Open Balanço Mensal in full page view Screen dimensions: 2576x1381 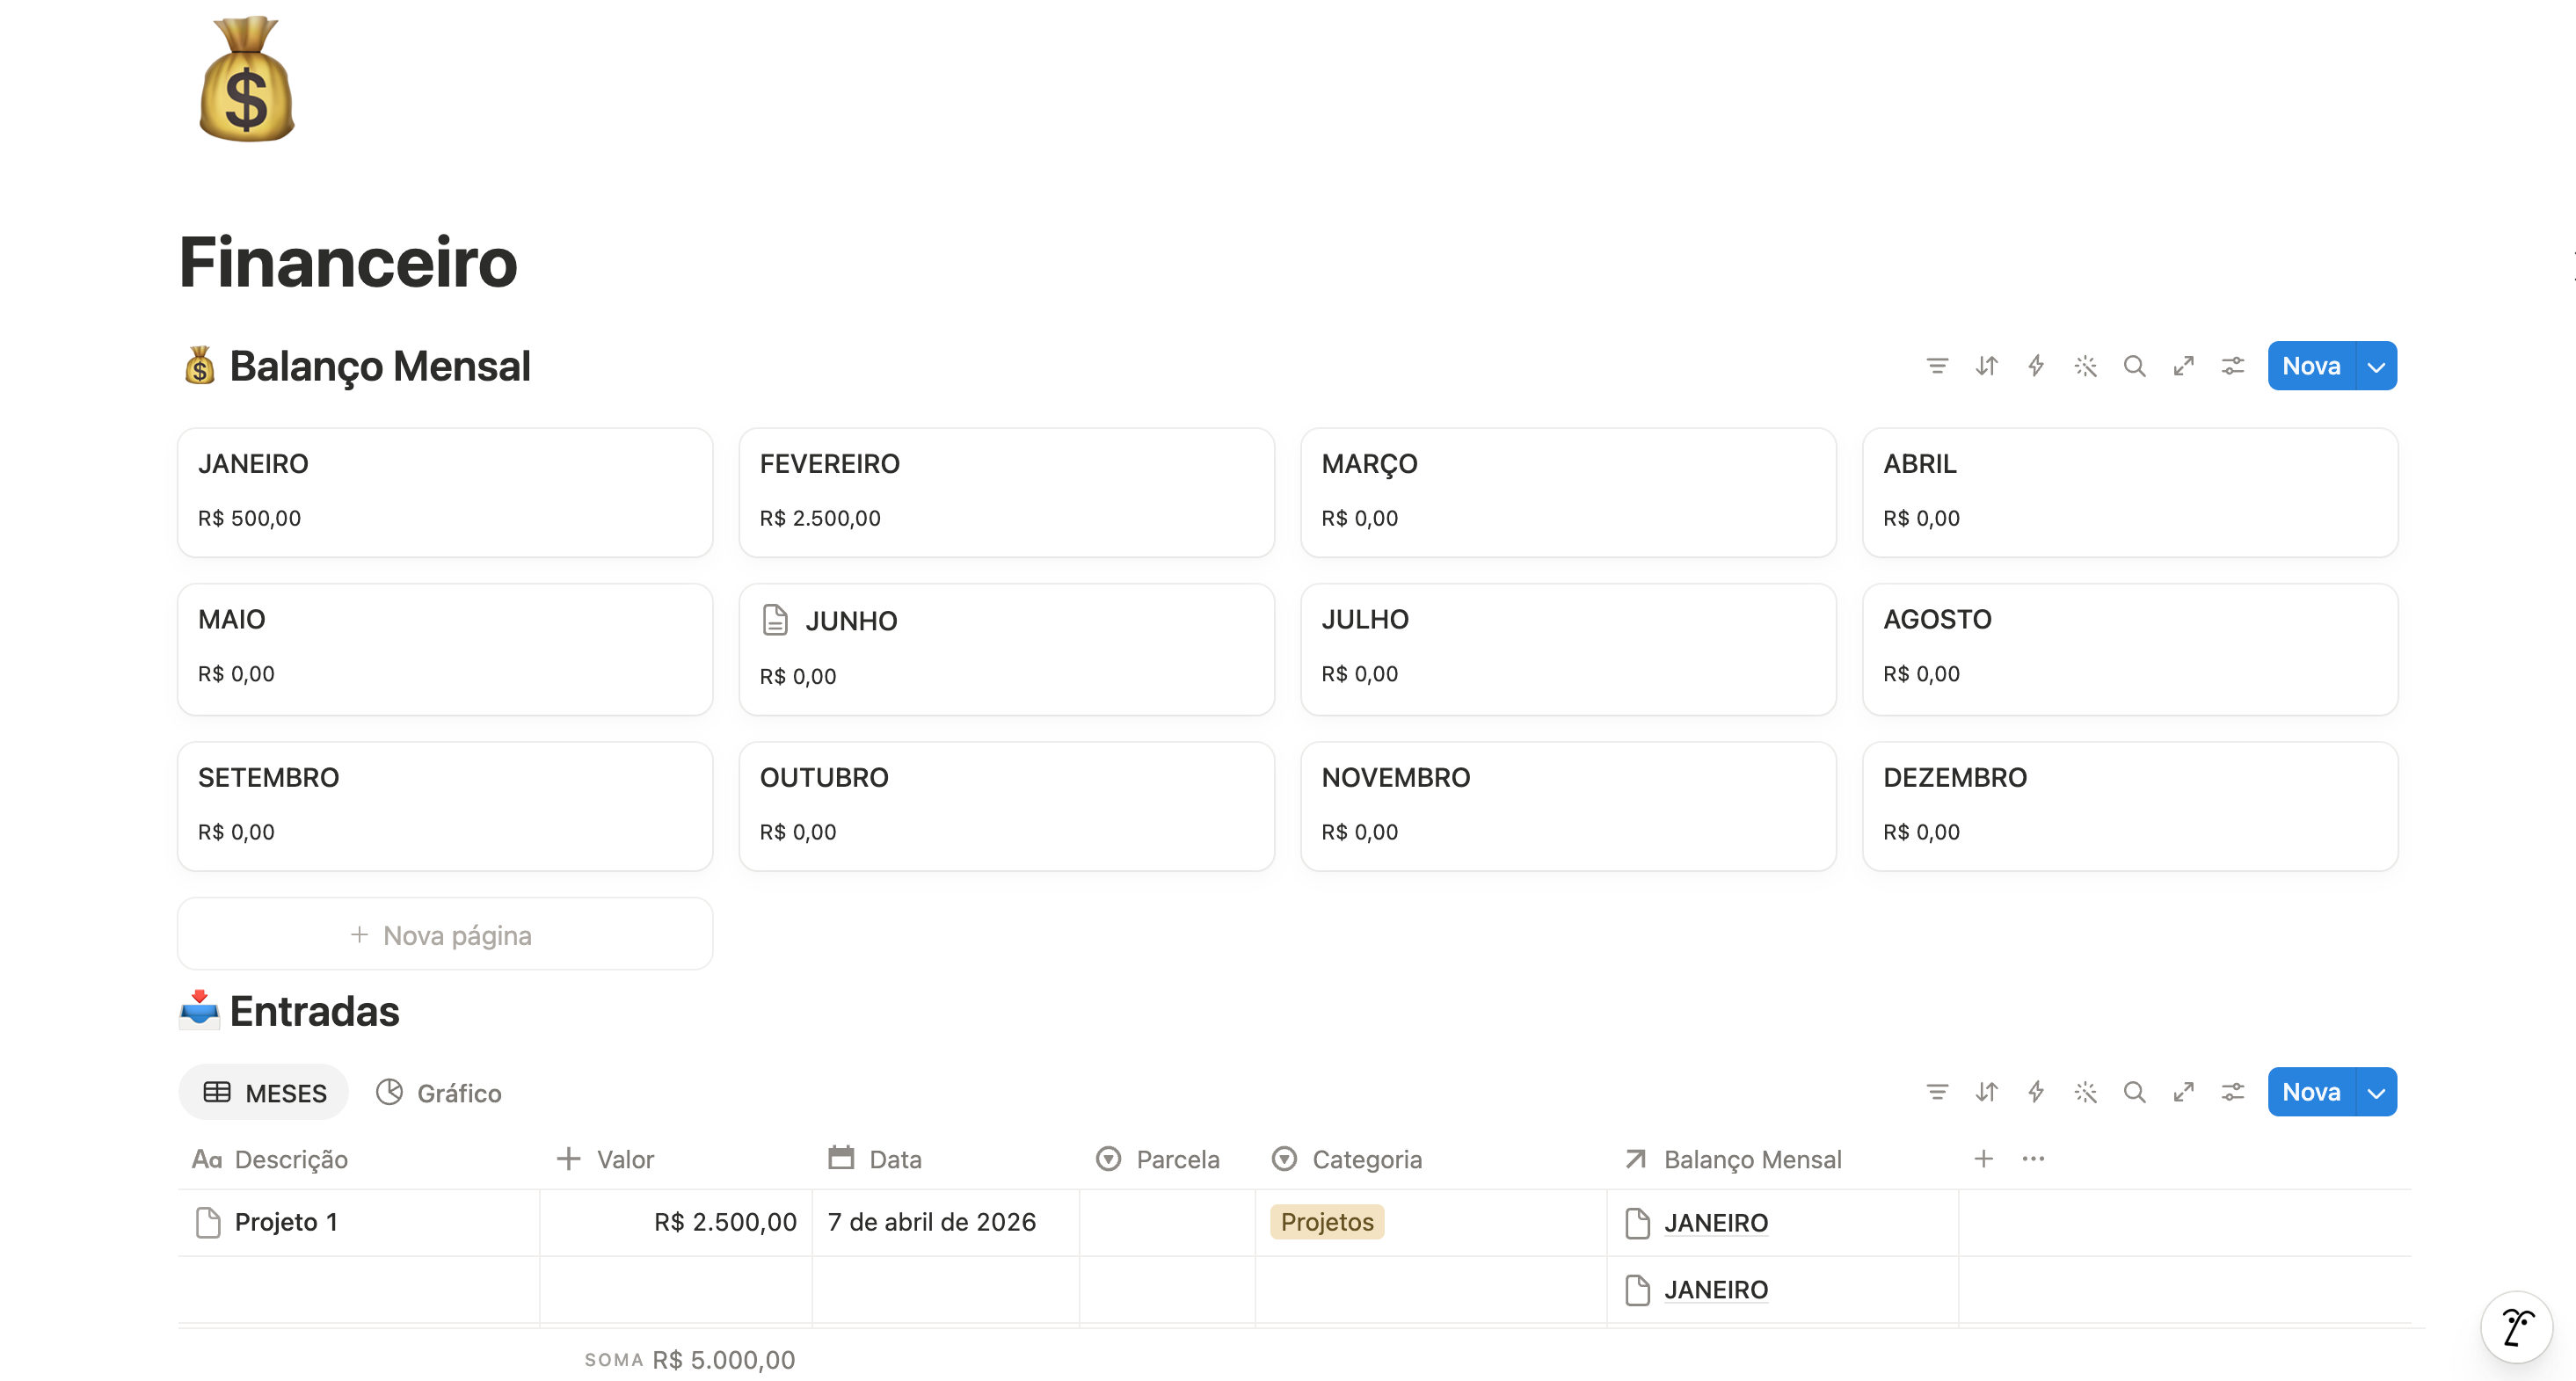coord(2183,366)
